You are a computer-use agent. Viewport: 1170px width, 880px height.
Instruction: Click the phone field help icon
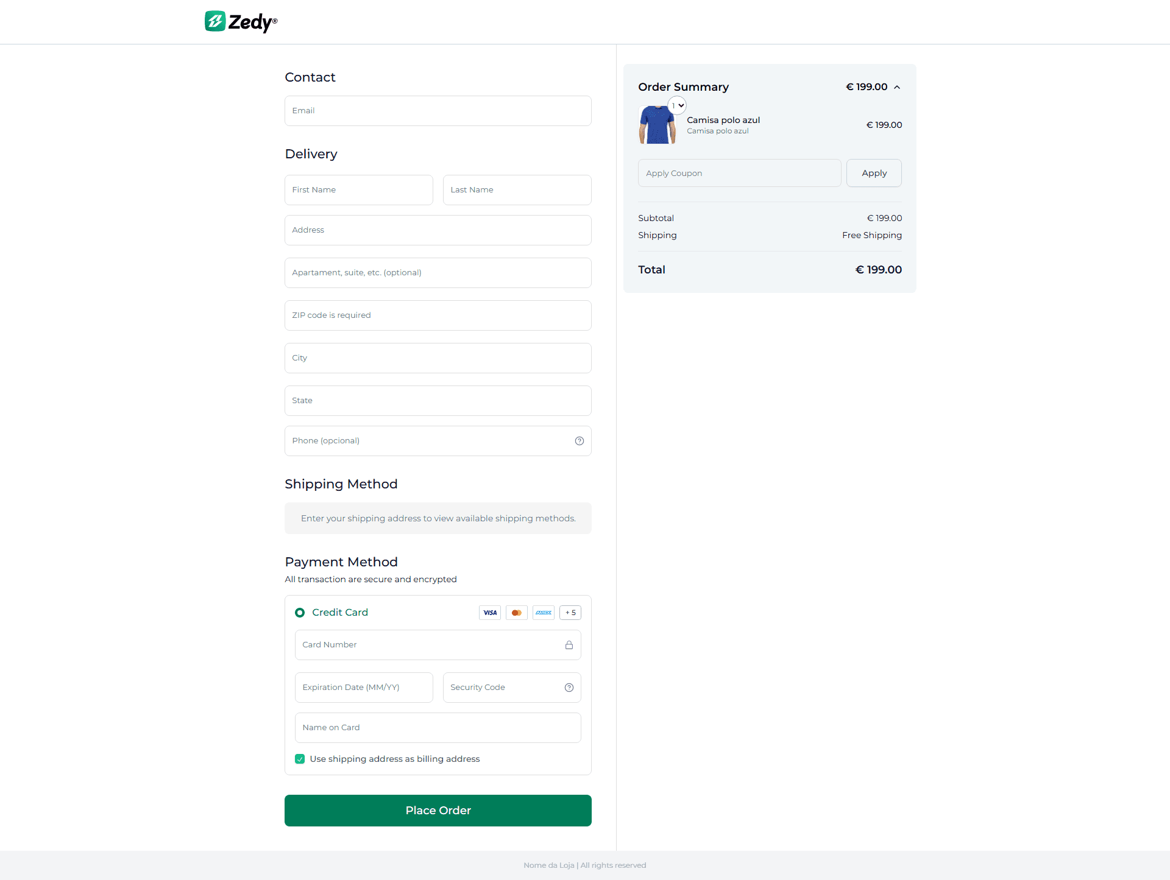coord(579,441)
